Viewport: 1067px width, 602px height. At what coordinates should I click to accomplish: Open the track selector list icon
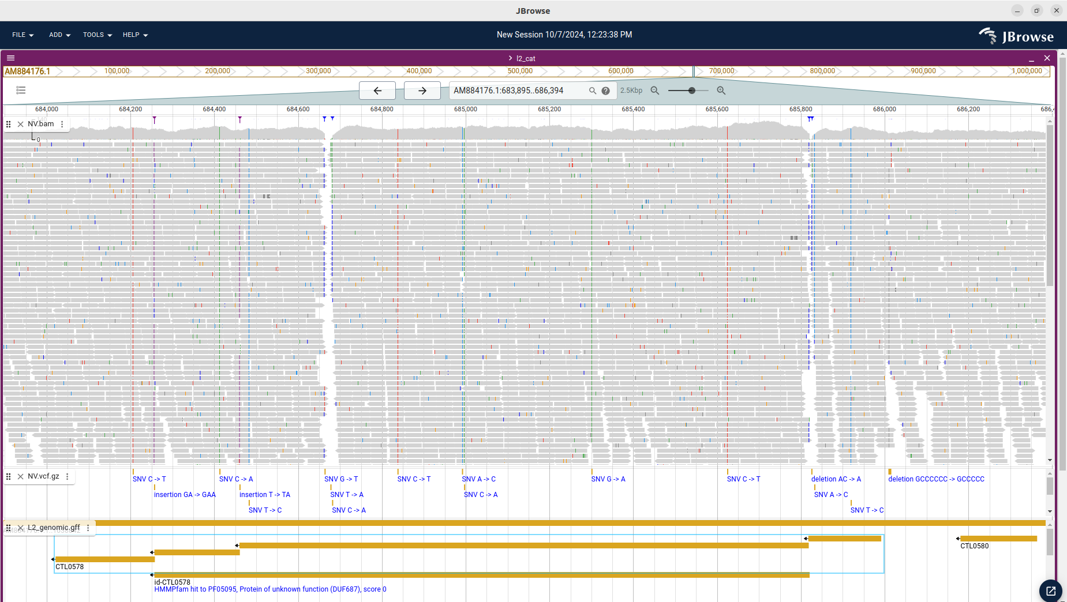(21, 90)
